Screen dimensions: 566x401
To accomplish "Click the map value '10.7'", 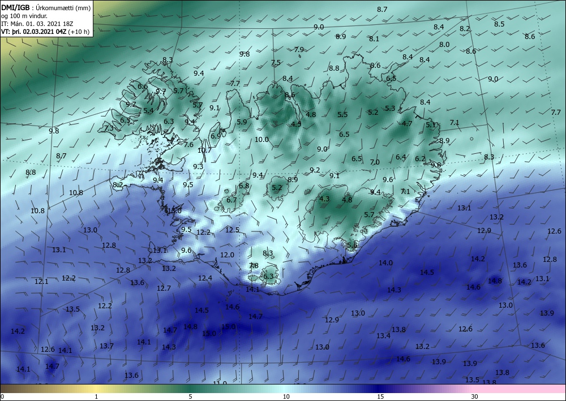I will (204, 150).
